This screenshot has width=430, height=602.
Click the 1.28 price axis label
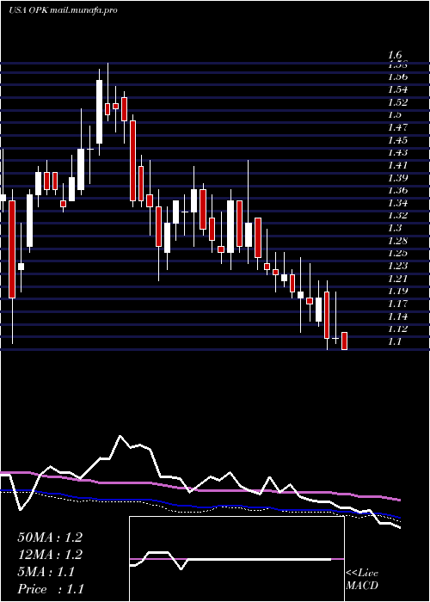pos(397,241)
